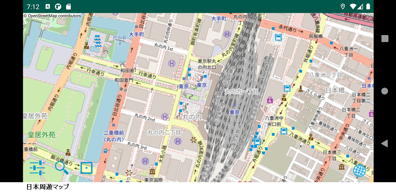Tap the square current-location icon
The height and width of the screenshot is (193, 396).
click(86, 168)
